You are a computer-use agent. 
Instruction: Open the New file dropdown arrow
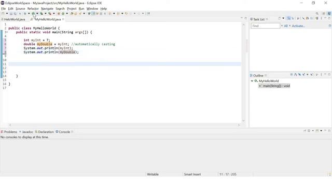[7, 14]
